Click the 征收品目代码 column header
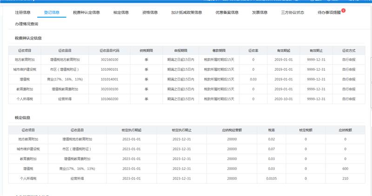Screen dimensions: 372x196 tap(109, 50)
